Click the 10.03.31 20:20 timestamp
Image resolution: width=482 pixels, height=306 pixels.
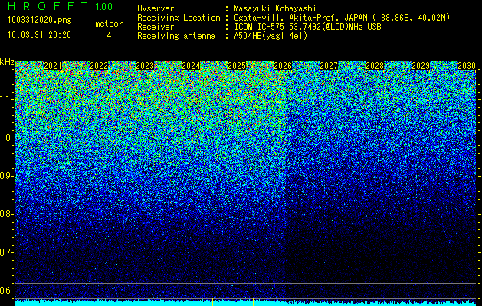pos(39,35)
